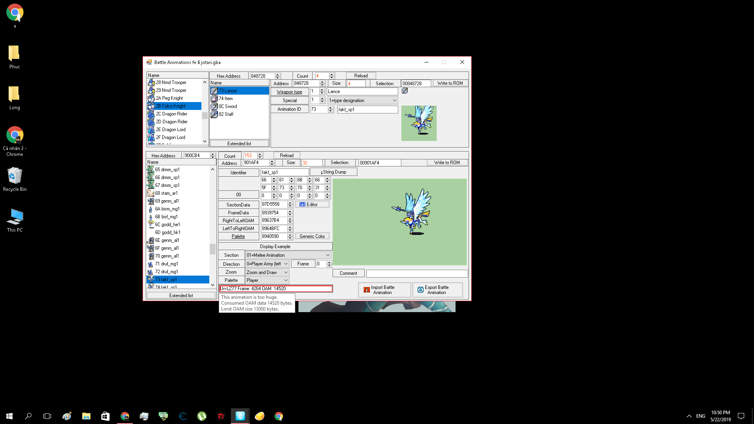The height and width of the screenshot is (424, 754).
Task: Click the underlined Weapon type label
Action: pos(289,92)
